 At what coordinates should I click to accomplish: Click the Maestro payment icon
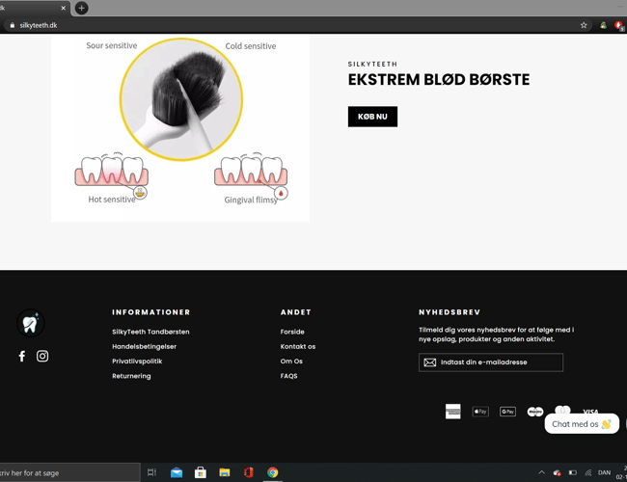[x=535, y=412]
